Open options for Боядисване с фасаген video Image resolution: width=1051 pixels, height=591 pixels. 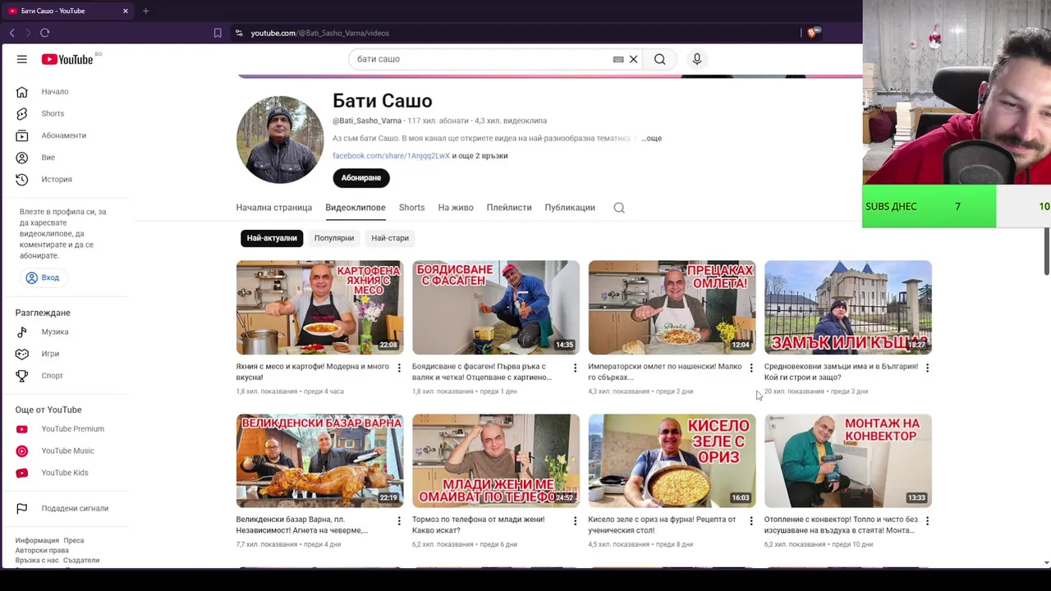coord(575,368)
